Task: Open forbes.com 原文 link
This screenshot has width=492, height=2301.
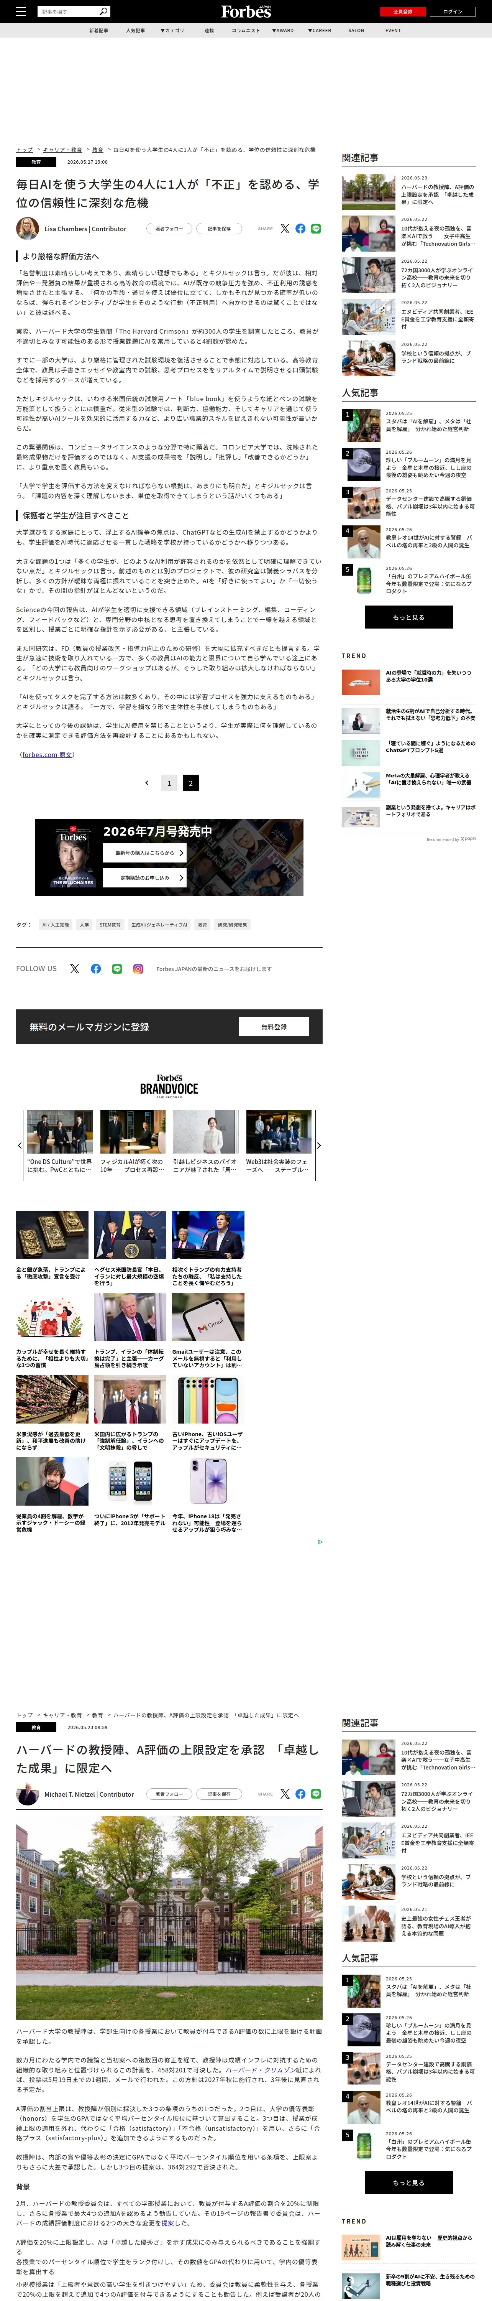Action: click(x=48, y=755)
